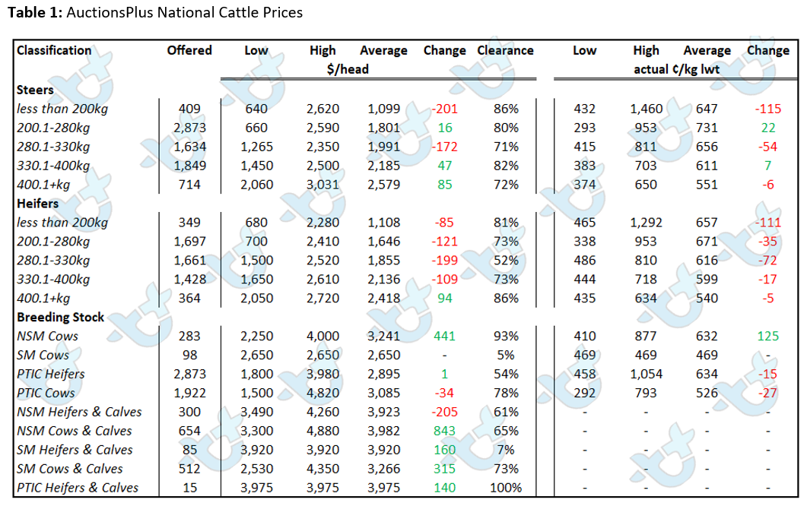
Task: Select the "SM Cows" row label
Action: pyautogui.click(x=43, y=356)
